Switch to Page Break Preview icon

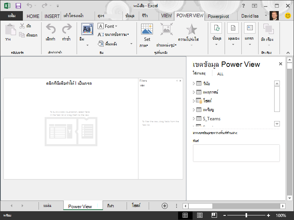click(x=214, y=215)
